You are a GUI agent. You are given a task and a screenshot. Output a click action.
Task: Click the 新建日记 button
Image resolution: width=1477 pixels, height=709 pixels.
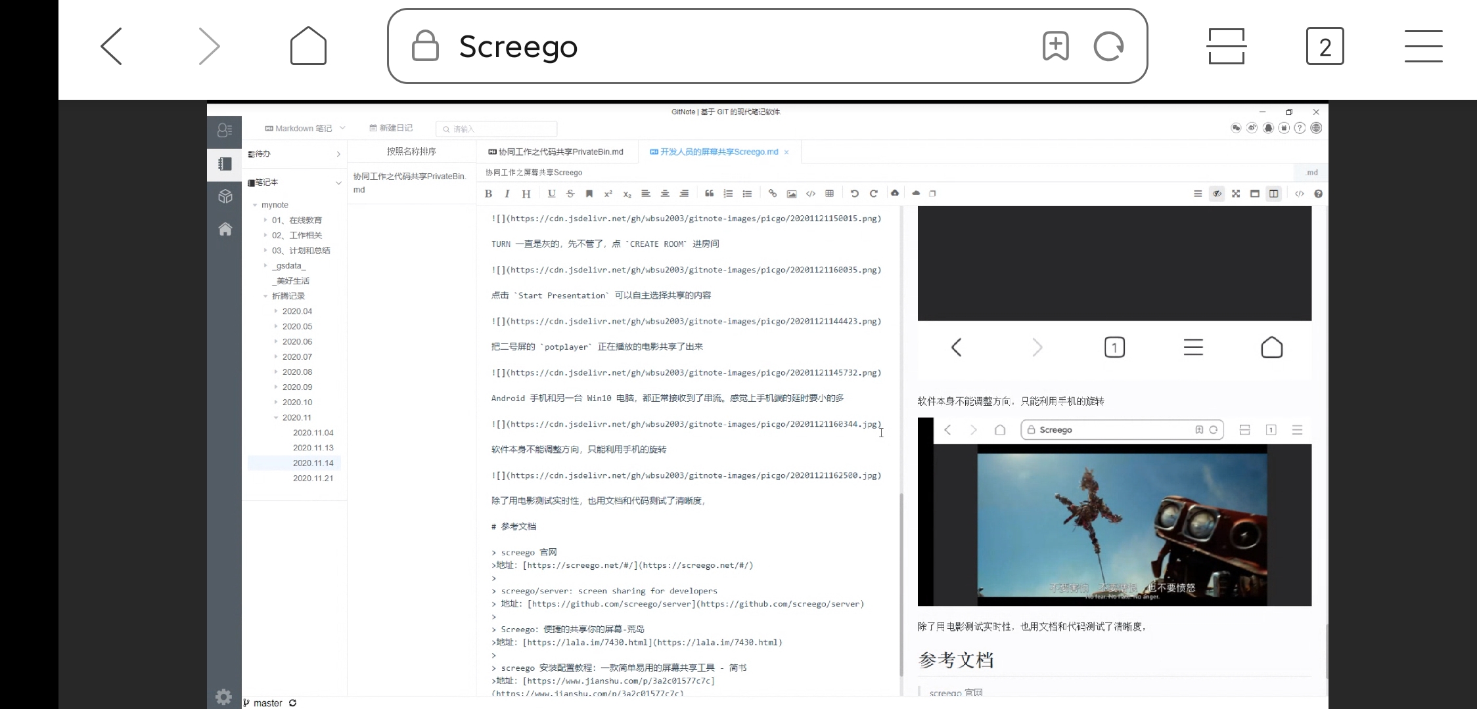coord(391,128)
